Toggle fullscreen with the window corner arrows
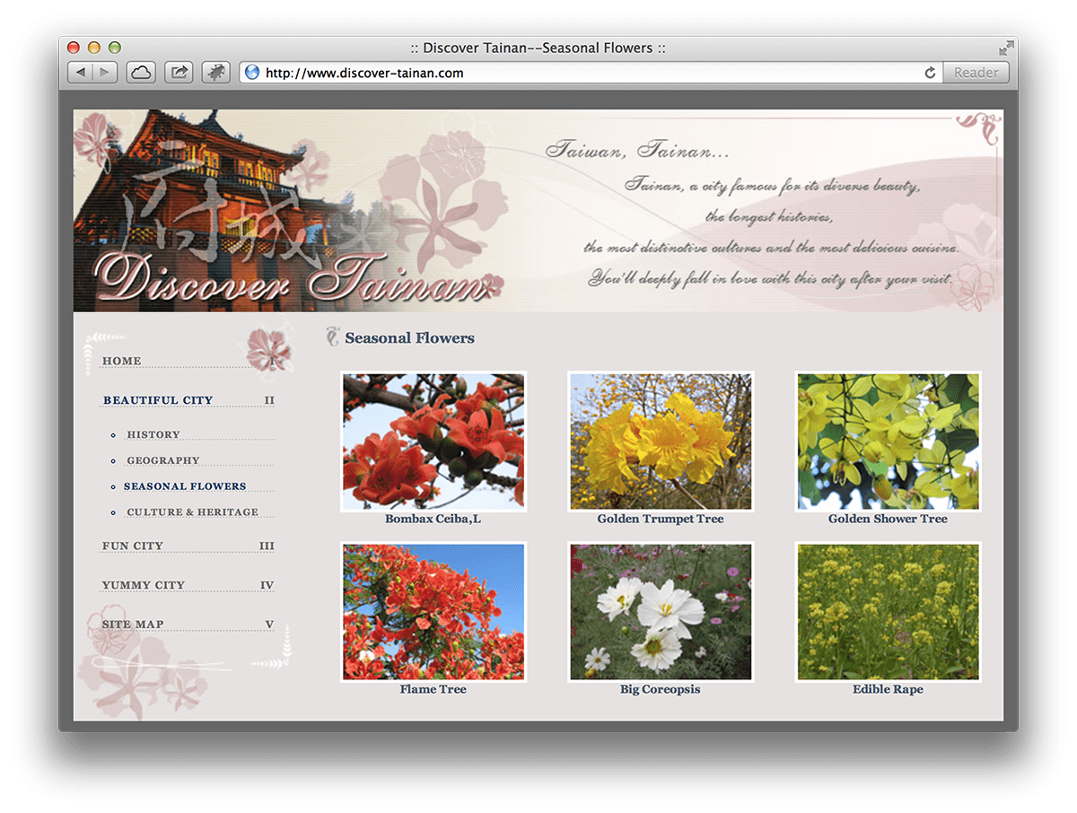The image size is (1077, 813). pyautogui.click(x=1006, y=48)
